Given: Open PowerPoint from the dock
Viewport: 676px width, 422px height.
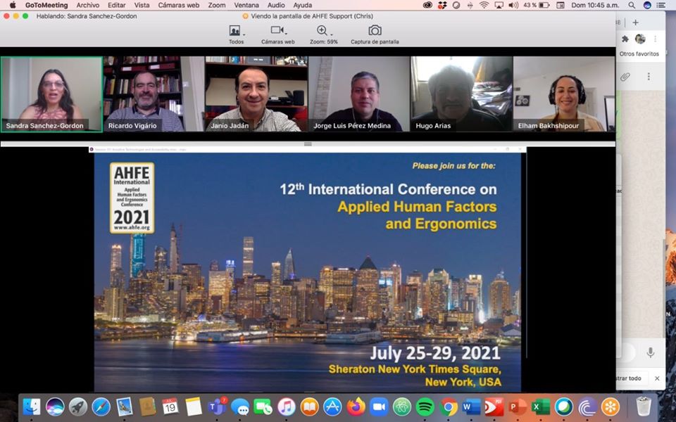Looking at the screenshot, I should (x=518, y=407).
